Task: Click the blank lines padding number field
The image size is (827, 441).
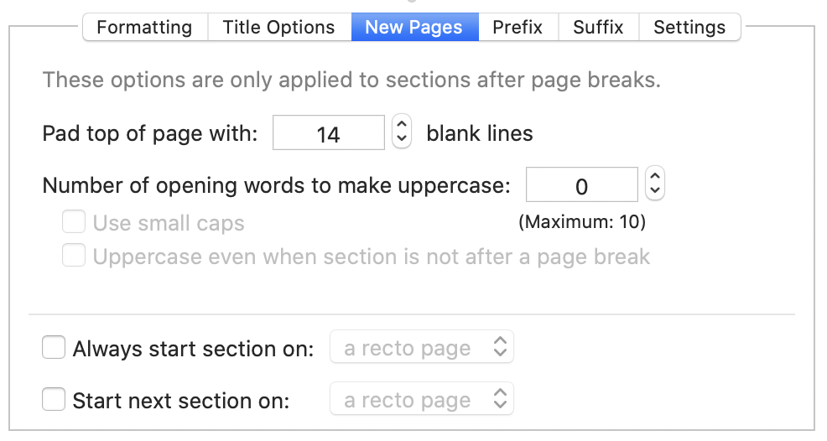Action: [x=329, y=133]
